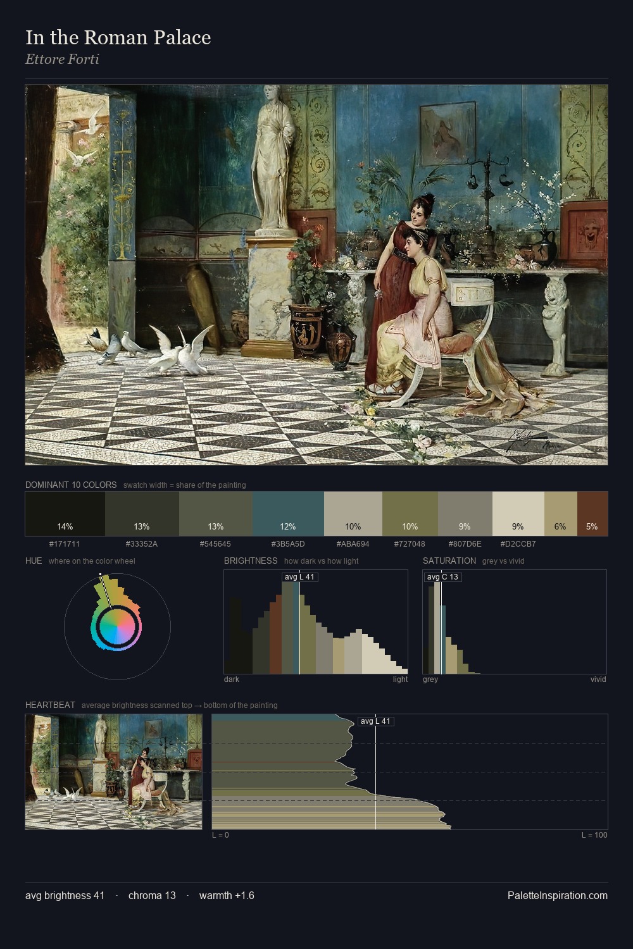Open the PaletteInspiration.com link
Screen dimensions: 633x949
[x=558, y=895]
